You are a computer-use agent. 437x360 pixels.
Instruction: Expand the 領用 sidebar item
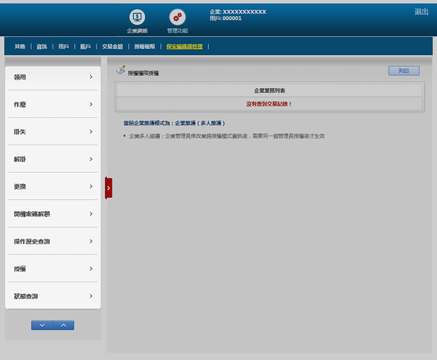[53, 77]
